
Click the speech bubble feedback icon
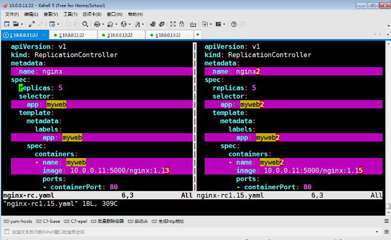coord(242,24)
